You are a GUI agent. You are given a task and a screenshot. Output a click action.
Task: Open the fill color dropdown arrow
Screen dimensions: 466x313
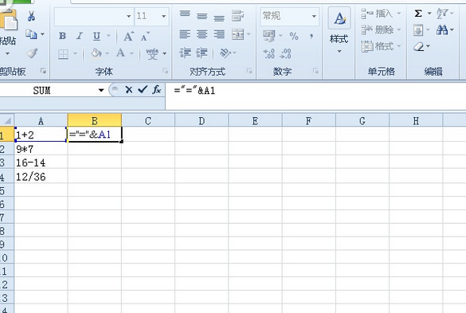[x=108, y=53]
